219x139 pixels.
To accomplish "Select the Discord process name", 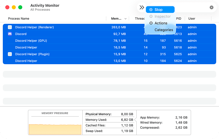I will [x=21, y=34].
